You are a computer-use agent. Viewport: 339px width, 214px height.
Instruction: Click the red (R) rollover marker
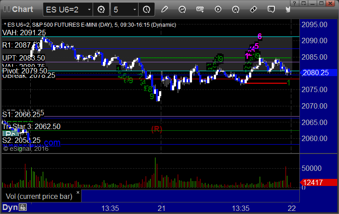click(x=156, y=129)
